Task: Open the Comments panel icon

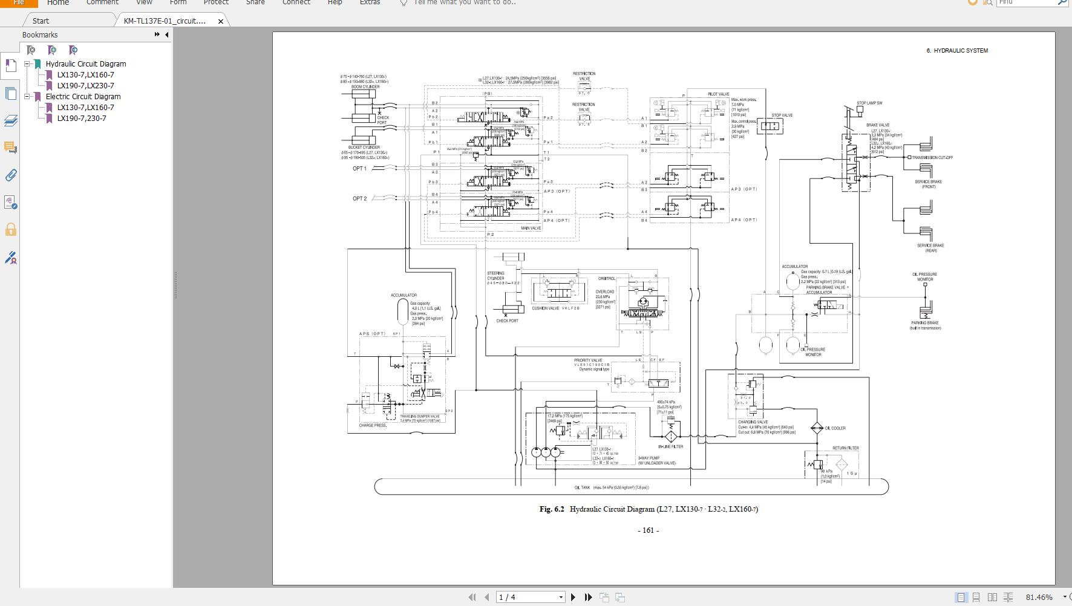Action: click(10, 148)
